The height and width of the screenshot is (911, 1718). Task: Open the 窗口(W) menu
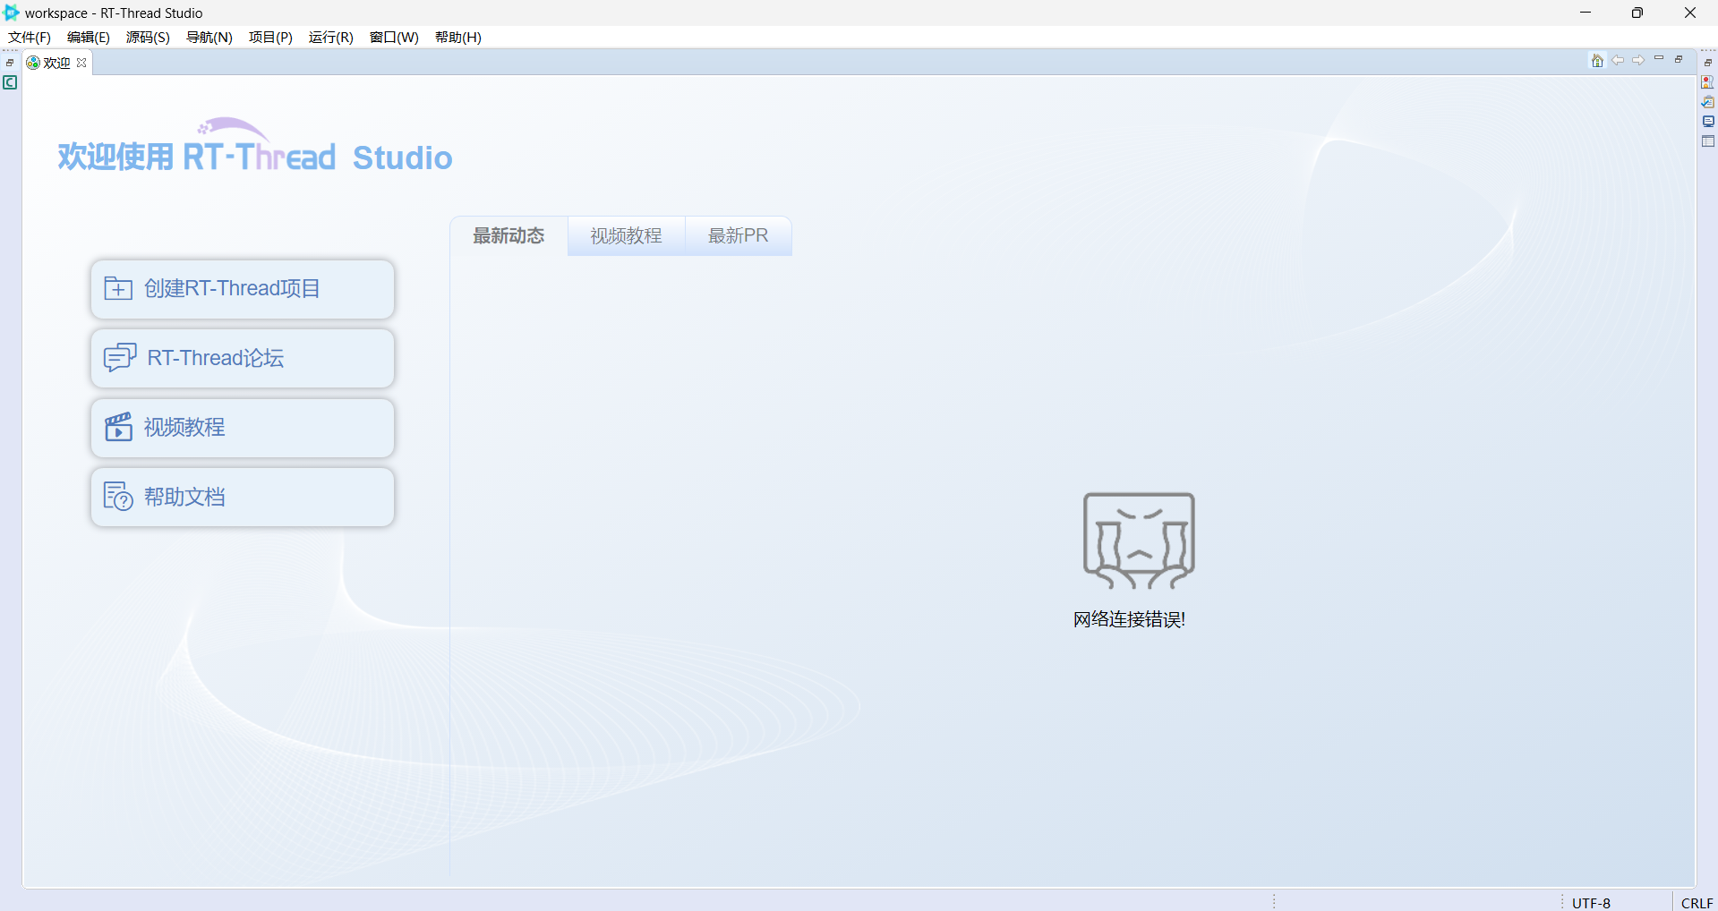(394, 37)
